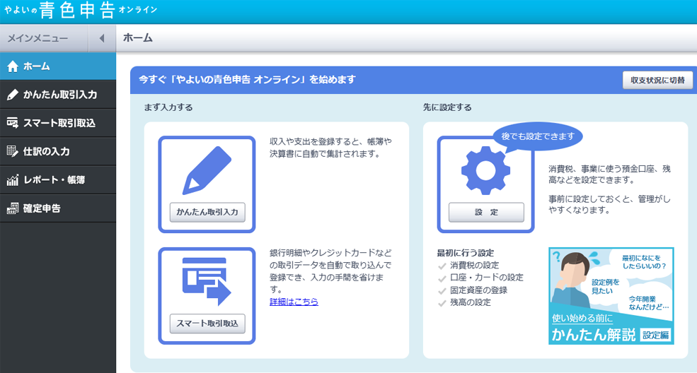This screenshot has width=697, height=373.
Task: Click the checkmark beside 固定資産の登録
Action: point(442,291)
